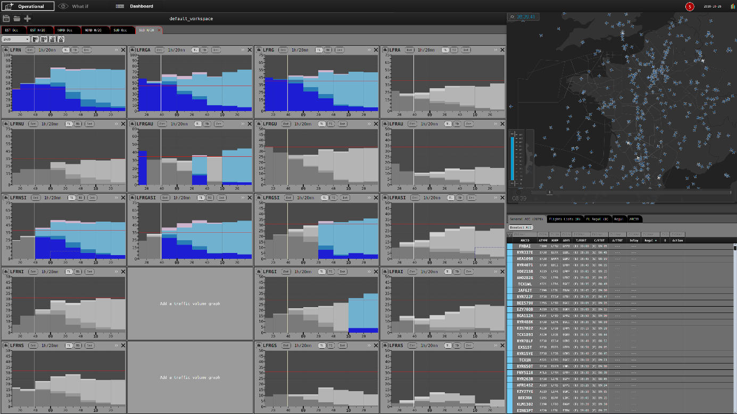Click the Filter field above T/EOBT column
The width and height of the screenshot is (737, 414).
coord(582,234)
